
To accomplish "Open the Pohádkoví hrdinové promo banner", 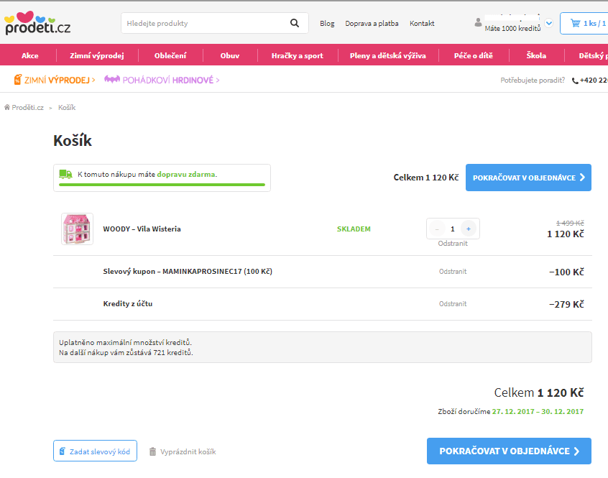I will (x=162, y=80).
